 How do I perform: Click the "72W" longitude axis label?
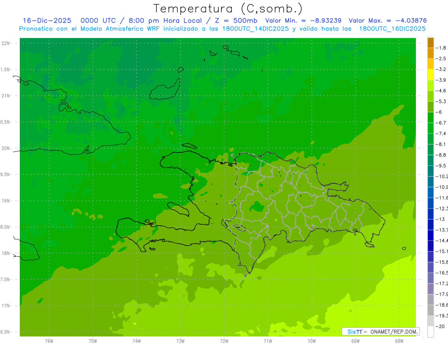[x=224, y=341]
